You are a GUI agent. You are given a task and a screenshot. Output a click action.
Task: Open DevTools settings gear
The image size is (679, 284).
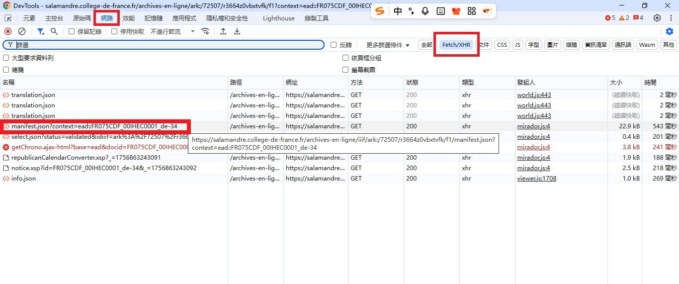click(657, 18)
